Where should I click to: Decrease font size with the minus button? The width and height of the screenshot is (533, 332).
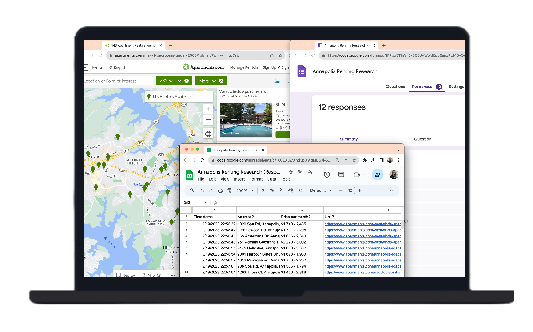tap(341, 190)
